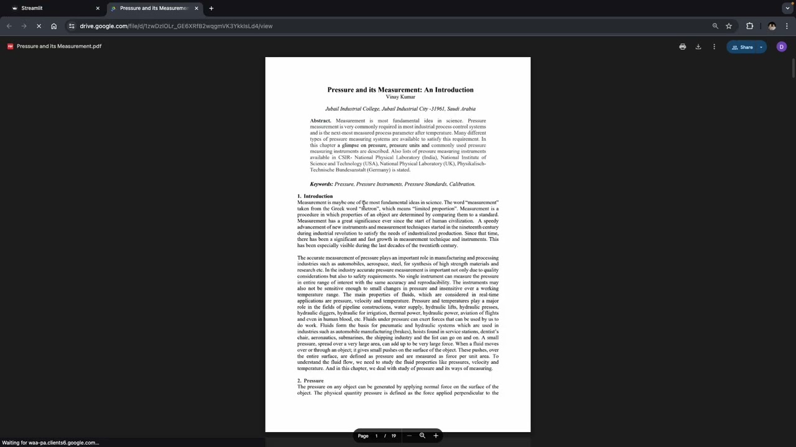Click the 1. Introduction heading

pyautogui.click(x=315, y=196)
